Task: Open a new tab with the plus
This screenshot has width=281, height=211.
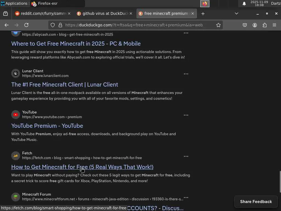Action: (203, 14)
